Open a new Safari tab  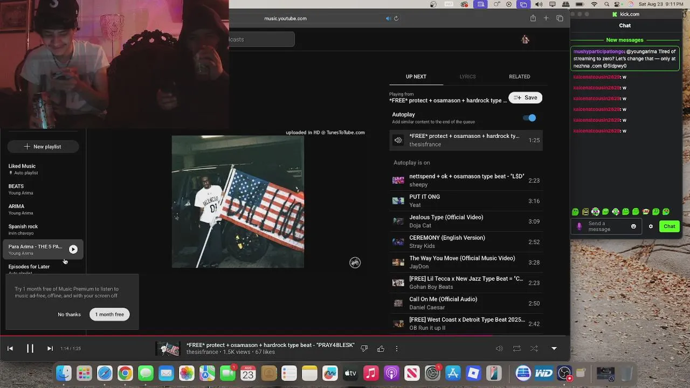point(546,18)
